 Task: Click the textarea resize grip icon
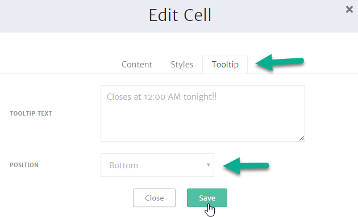click(302, 138)
